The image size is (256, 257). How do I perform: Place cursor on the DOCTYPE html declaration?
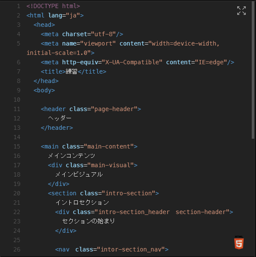(53, 6)
